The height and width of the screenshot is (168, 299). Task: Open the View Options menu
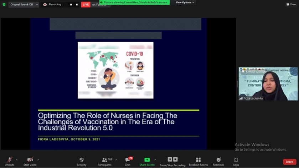click(x=185, y=2)
